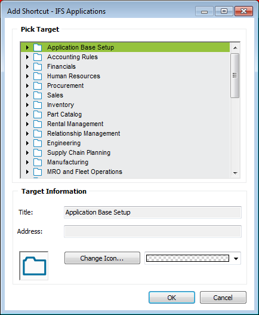Select MRO and Fleet Operations item
Viewport: 259px width, 315px height.
click(x=85, y=172)
